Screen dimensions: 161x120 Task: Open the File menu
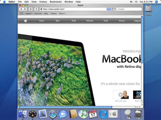point(20,2)
